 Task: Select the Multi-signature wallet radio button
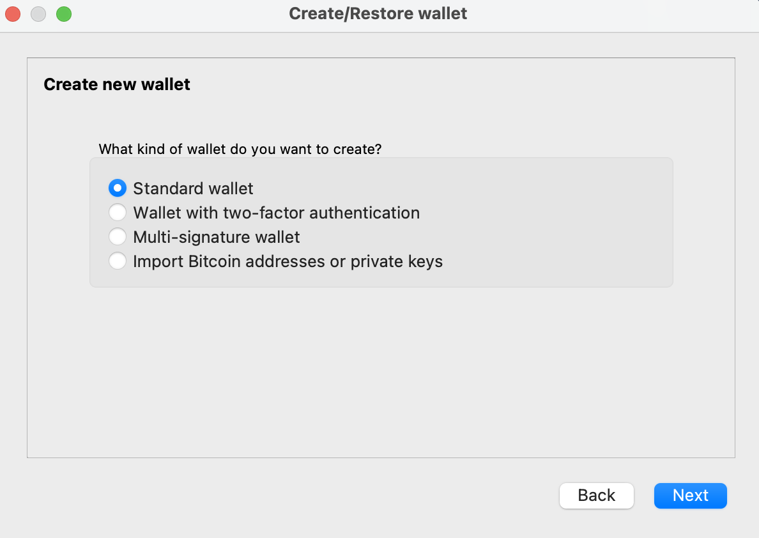click(x=118, y=237)
